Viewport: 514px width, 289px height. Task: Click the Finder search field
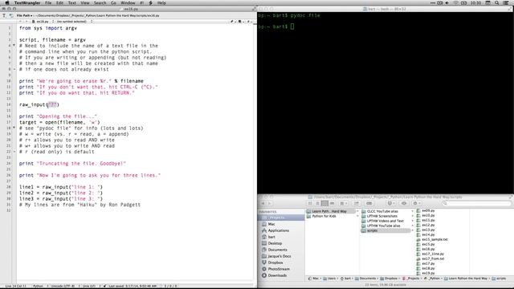[x=476, y=203]
